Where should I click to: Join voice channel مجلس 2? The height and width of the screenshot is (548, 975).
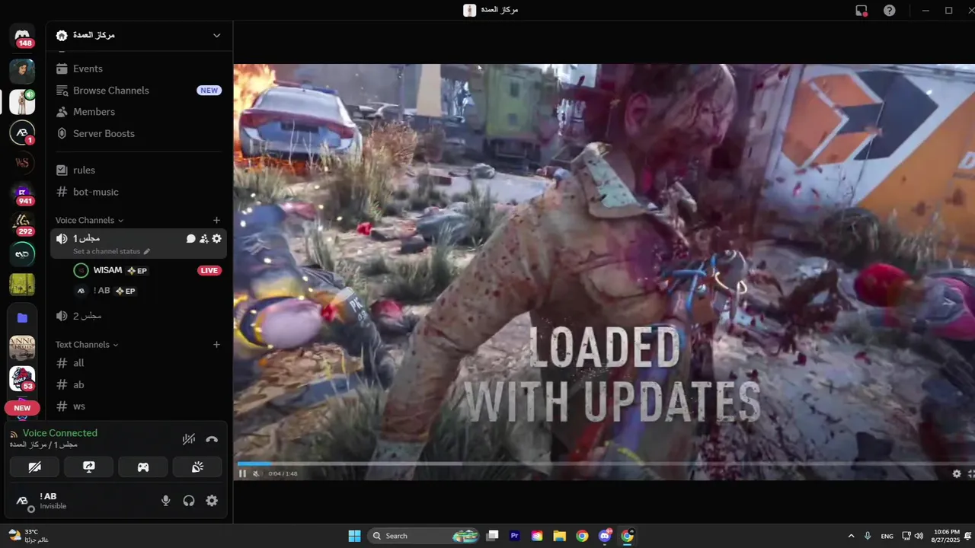tap(139, 316)
